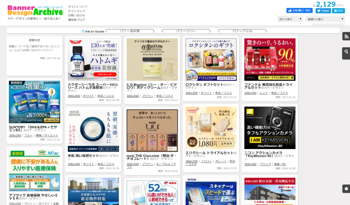This screenshot has height=205, width=350.
Task: Open the サイトマップ link
Action: pyautogui.click(x=76, y=11)
